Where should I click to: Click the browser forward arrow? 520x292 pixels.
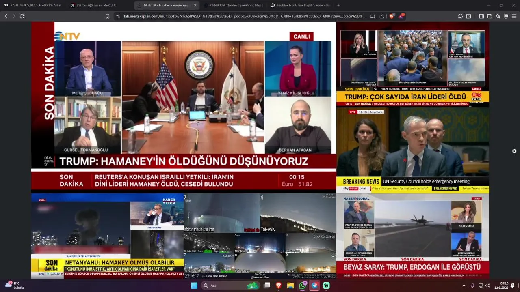[x=14, y=16]
